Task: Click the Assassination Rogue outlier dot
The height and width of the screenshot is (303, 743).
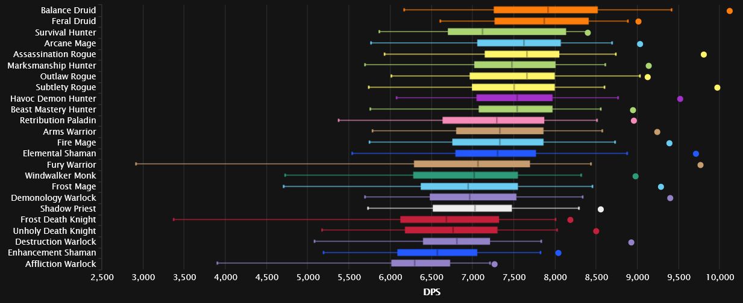Action: click(703, 55)
